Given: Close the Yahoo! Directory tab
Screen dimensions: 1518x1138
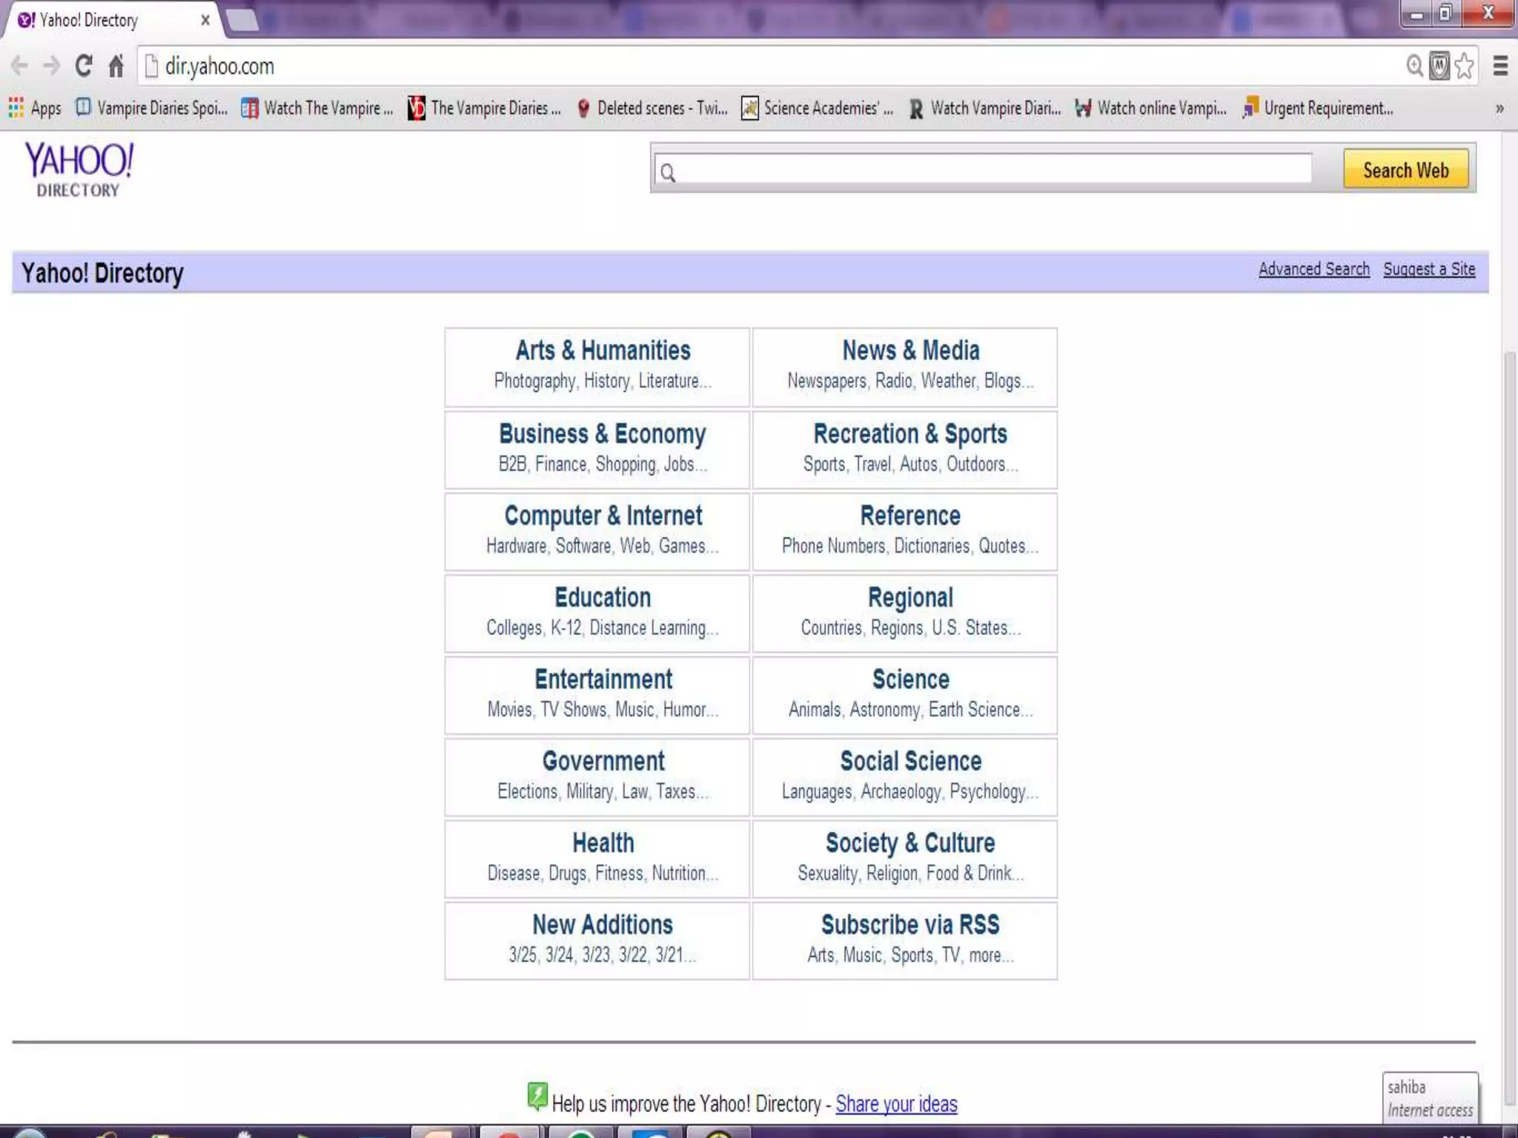Looking at the screenshot, I should tap(205, 20).
